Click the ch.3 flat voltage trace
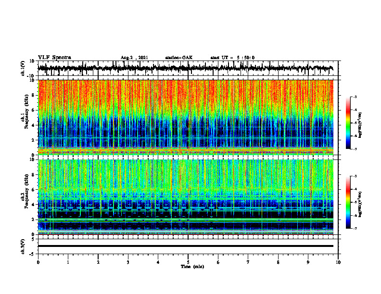This screenshot has height=294, width=381. [186, 246]
